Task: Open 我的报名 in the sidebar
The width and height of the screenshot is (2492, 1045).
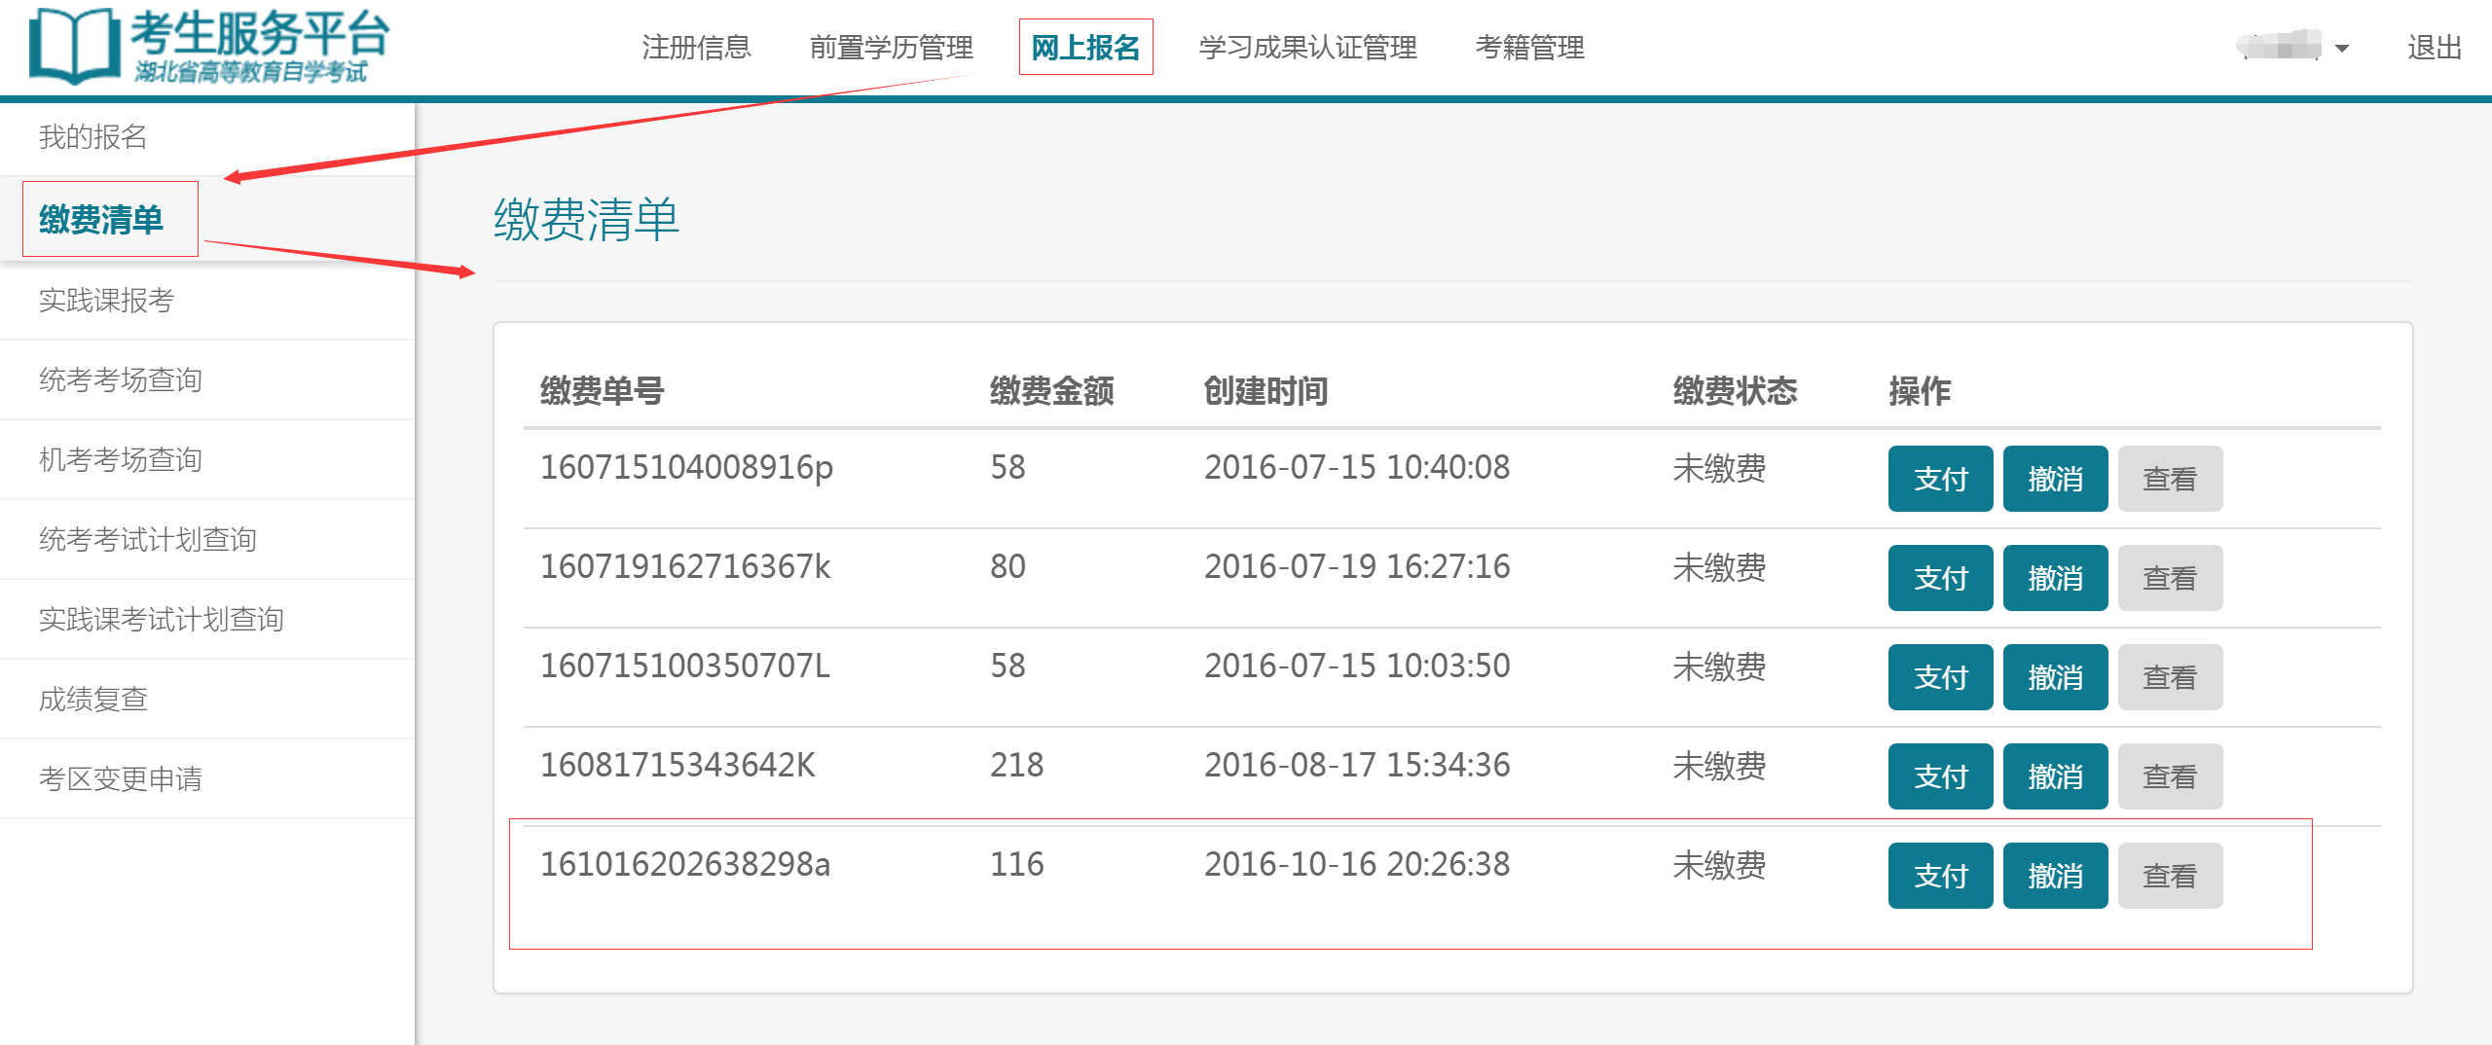Action: pyautogui.click(x=94, y=137)
